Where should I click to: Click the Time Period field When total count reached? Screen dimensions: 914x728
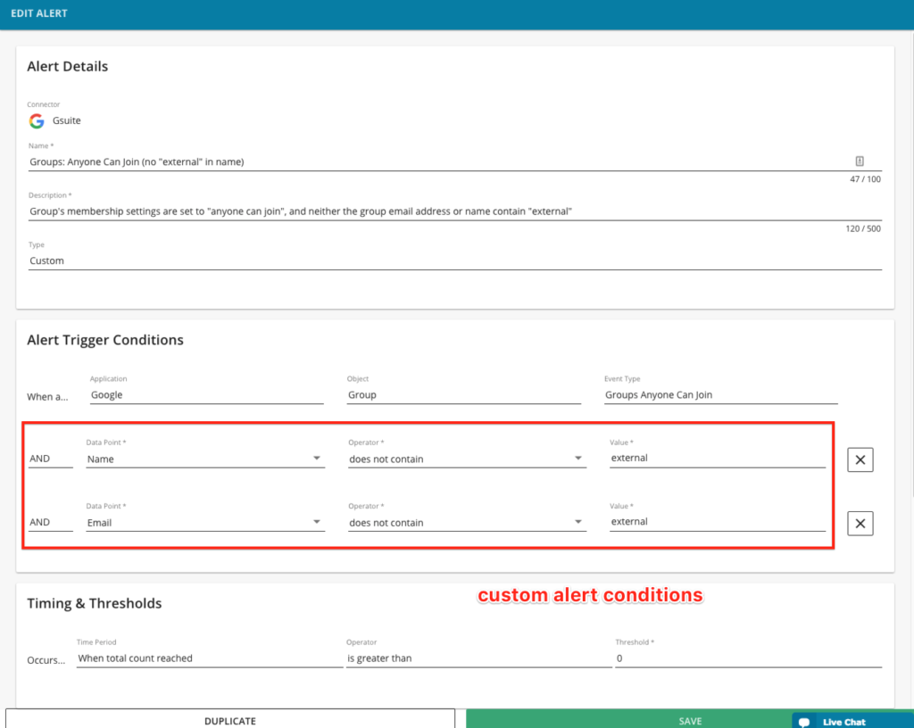coord(210,658)
